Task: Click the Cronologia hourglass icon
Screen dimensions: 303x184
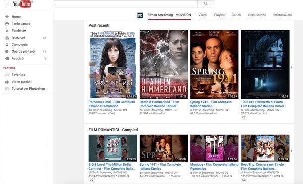Action: tap(7, 44)
